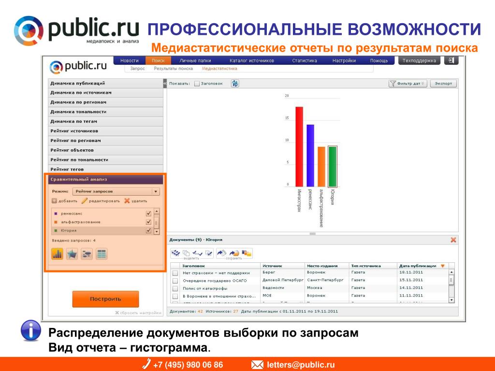The height and width of the screenshot is (371, 495).
Task: Expand the 'Рейтинг по тональности' section
Action: (105, 159)
